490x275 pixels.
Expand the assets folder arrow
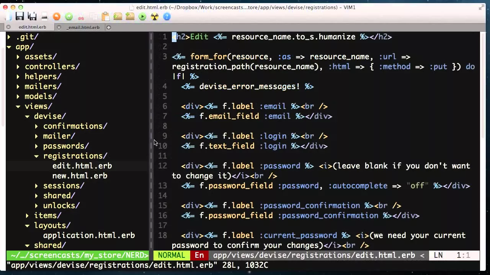(x=18, y=57)
